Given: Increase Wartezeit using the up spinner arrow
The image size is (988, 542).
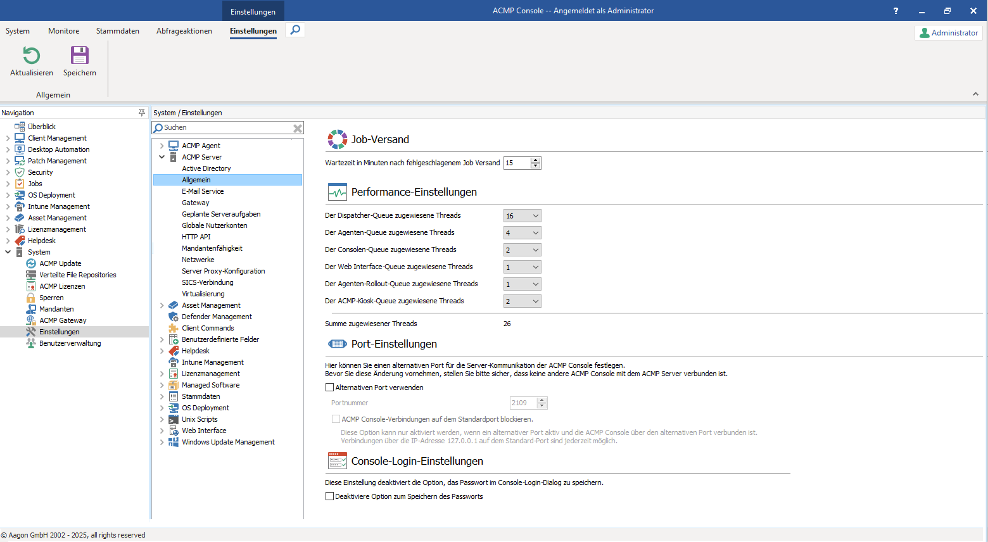Looking at the screenshot, I should point(536,160).
